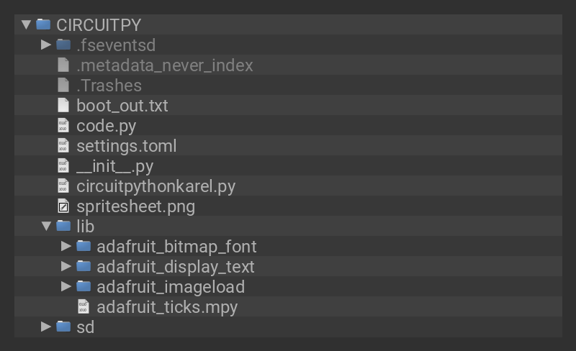576x351 pixels.
Task: Expand the sd folder
Action: pyautogui.click(x=46, y=327)
